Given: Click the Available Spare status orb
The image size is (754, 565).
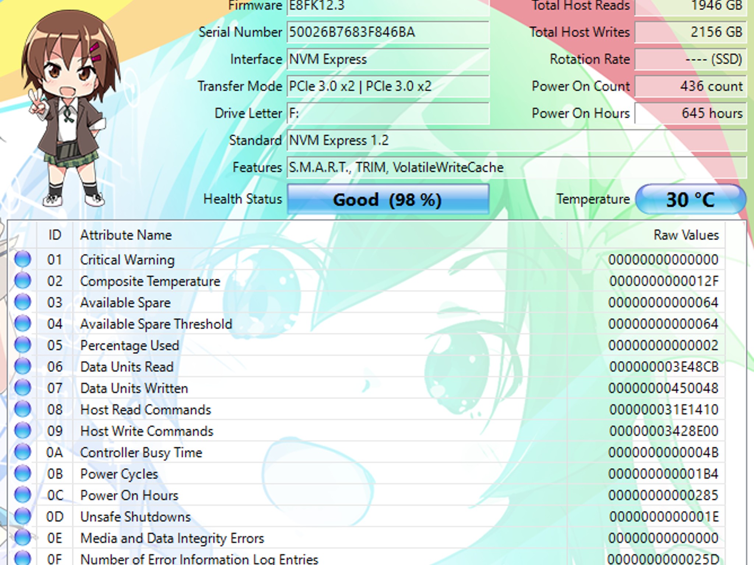Looking at the screenshot, I should click(22, 302).
